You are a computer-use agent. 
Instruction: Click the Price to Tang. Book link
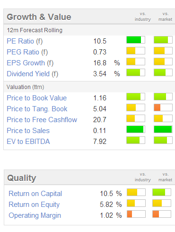pos(37,109)
